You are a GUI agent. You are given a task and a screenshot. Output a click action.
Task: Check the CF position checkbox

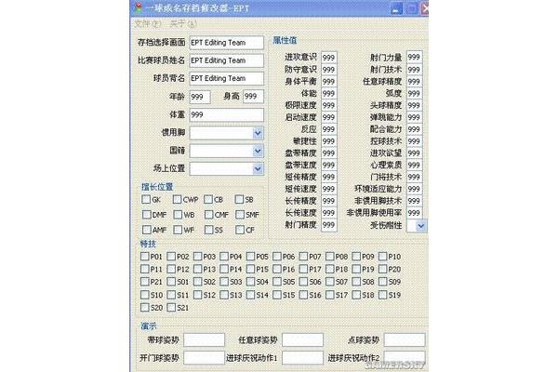(240, 230)
